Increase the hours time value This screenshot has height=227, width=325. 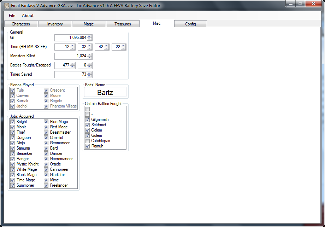72,46
